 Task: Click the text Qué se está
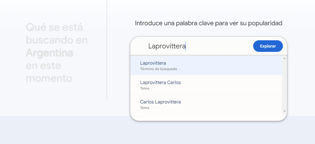coord(54,27)
